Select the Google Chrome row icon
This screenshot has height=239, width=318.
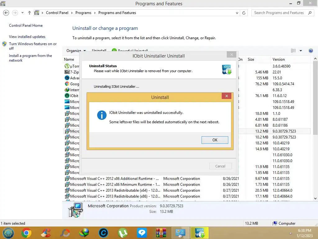[67, 84]
